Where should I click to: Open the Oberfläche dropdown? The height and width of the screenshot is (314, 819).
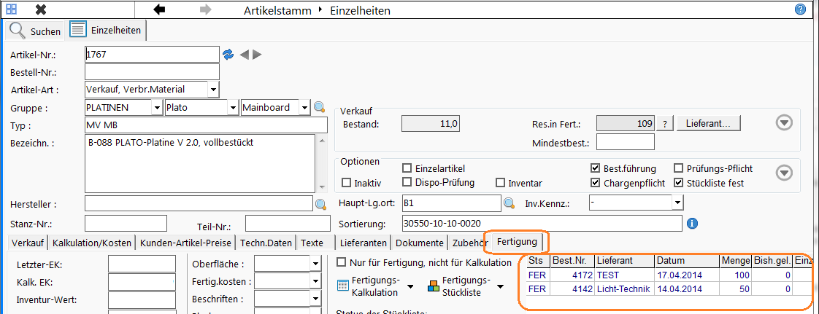click(315, 264)
